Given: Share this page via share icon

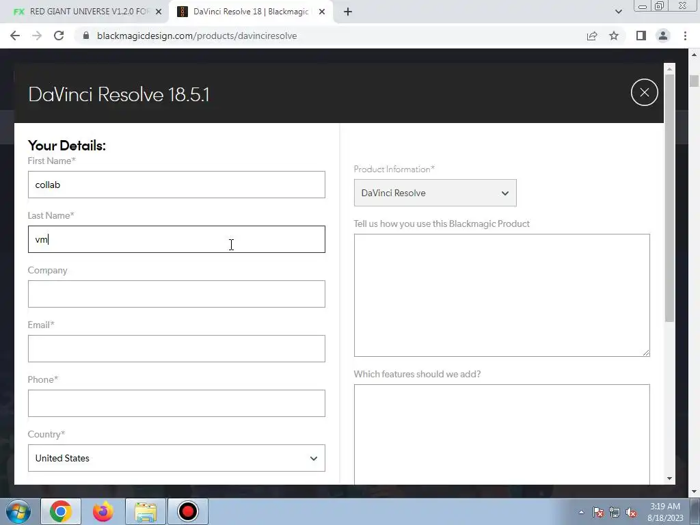Looking at the screenshot, I should click(592, 36).
